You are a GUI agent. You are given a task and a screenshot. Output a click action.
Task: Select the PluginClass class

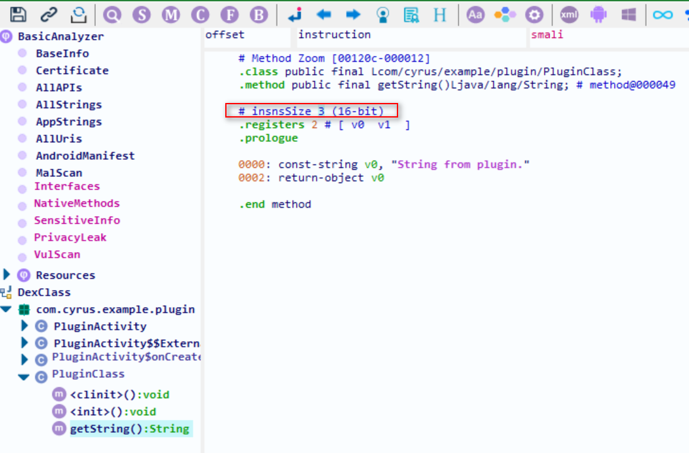pyautogui.click(x=88, y=374)
